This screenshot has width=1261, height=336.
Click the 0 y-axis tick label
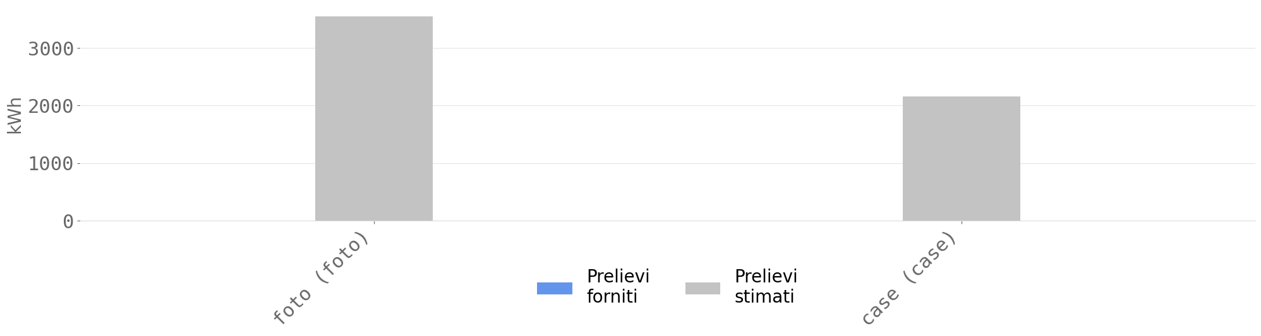[68, 221]
